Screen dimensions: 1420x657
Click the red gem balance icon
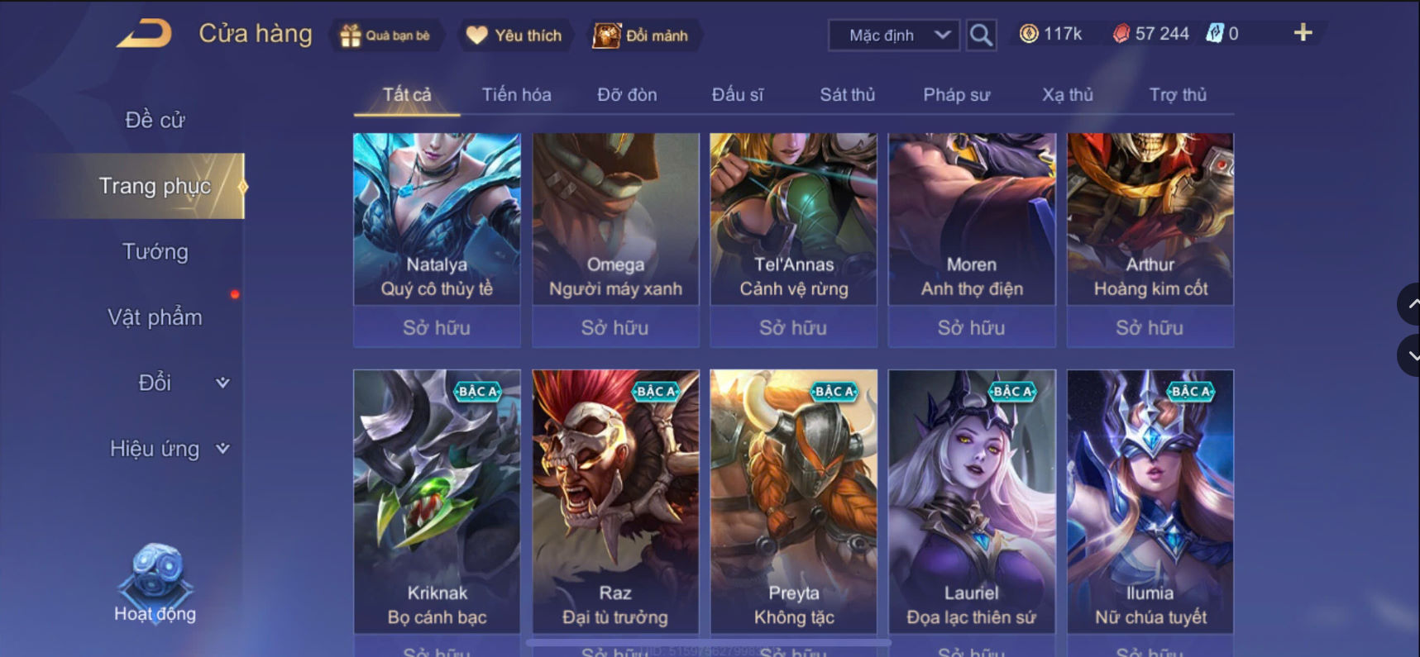pyautogui.click(x=1121, y=34)
